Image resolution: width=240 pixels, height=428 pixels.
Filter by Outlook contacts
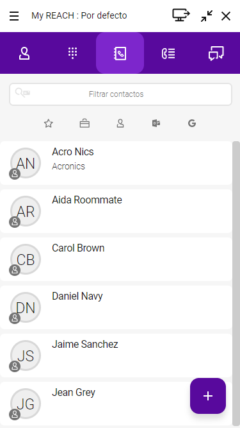click(x=156, y=124)
